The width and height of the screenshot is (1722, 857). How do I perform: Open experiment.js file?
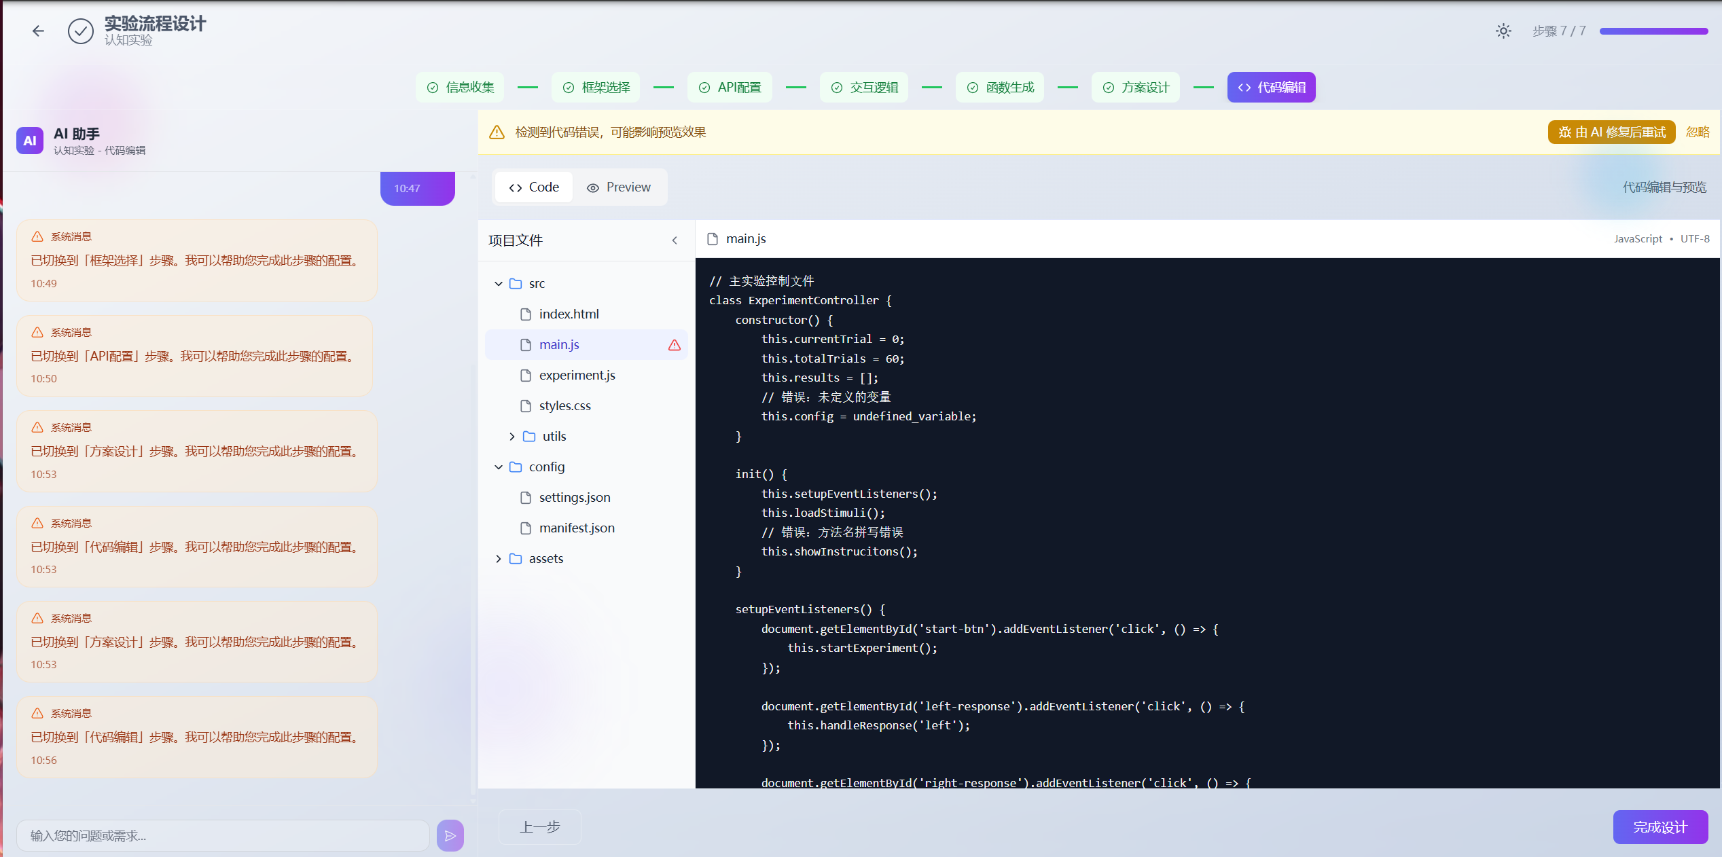[586, 375]
